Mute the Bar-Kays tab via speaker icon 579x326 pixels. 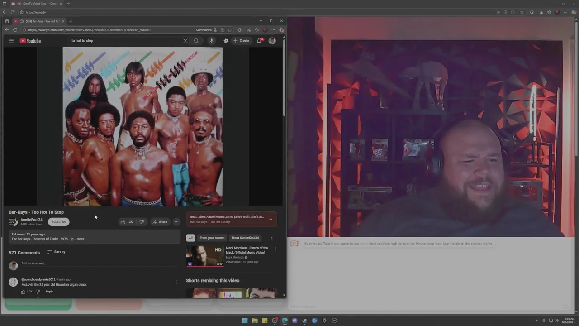22,21
